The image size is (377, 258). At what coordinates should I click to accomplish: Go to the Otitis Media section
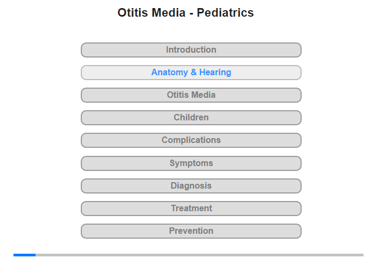point(191,95)
